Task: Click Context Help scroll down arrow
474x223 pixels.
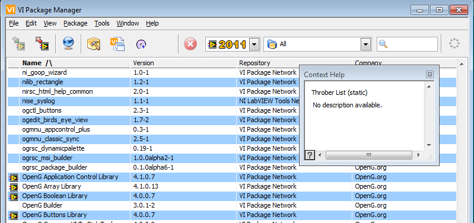Action: click(429, 145)
